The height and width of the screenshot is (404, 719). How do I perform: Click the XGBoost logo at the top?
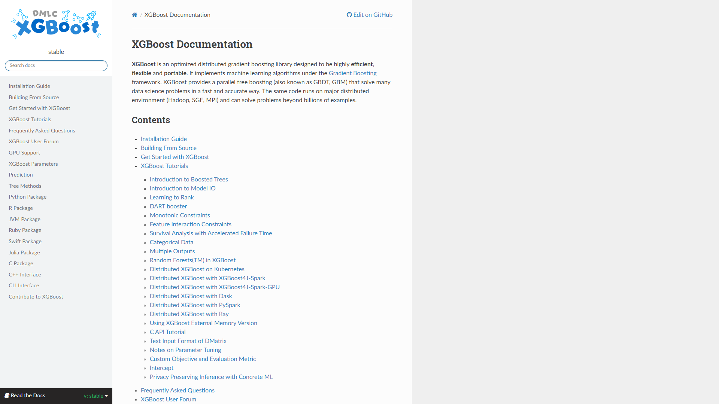pos(56,23)
